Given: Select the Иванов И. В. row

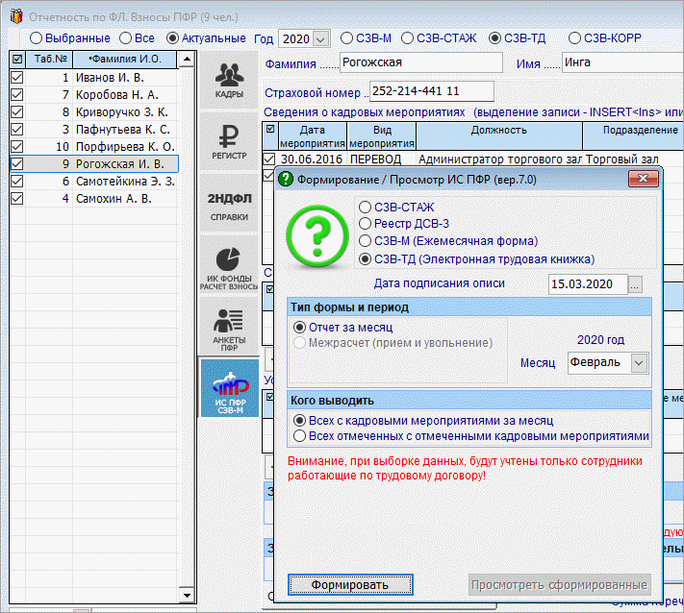Looking at the screenshot, I should (93, 77).
